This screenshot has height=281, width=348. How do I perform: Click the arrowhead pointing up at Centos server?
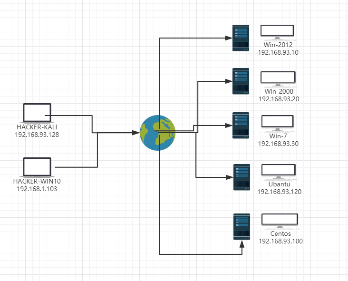click(x=242, y=244)
